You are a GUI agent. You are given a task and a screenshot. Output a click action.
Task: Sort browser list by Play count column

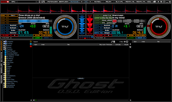click(x=102, y=45)
